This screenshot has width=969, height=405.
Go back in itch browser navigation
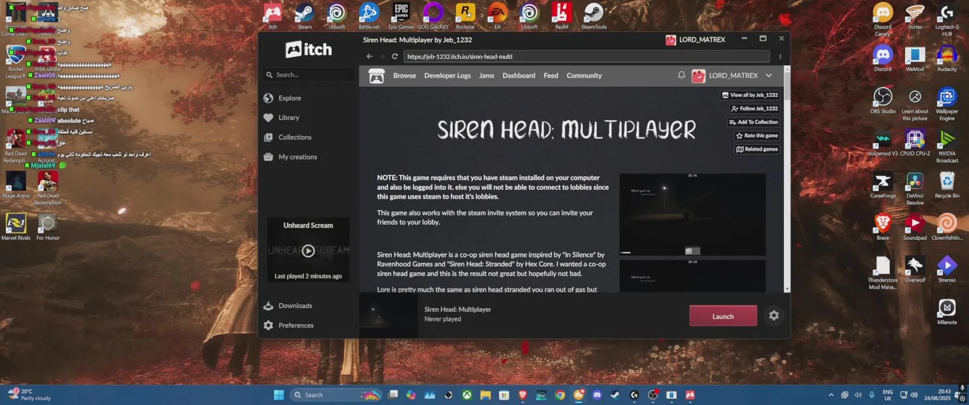[x=369, y=56]
